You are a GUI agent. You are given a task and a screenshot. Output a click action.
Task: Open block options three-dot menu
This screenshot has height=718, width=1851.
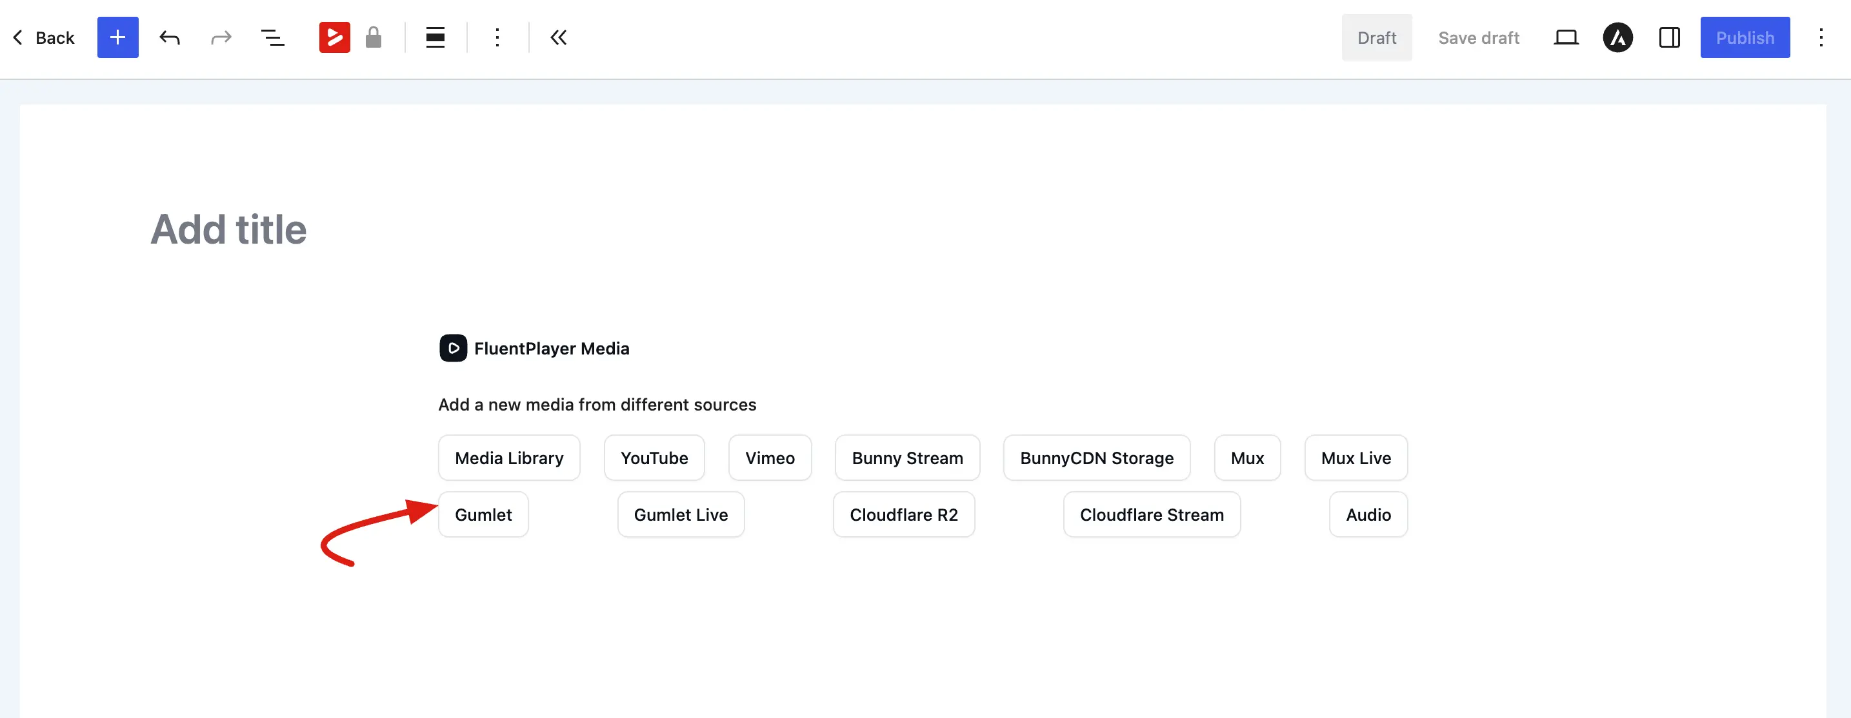click(x=497, y=37)
